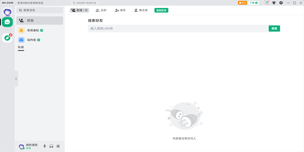Click the headphone audio icon
This screenshot has width=304, height=152.
pos(51,146)
